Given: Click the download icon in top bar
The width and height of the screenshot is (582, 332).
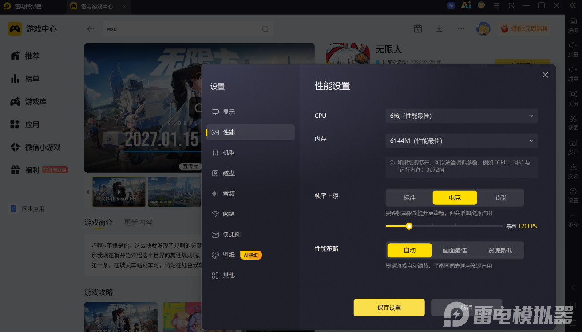Looking at the screenshot, I should tap(439, 28).
